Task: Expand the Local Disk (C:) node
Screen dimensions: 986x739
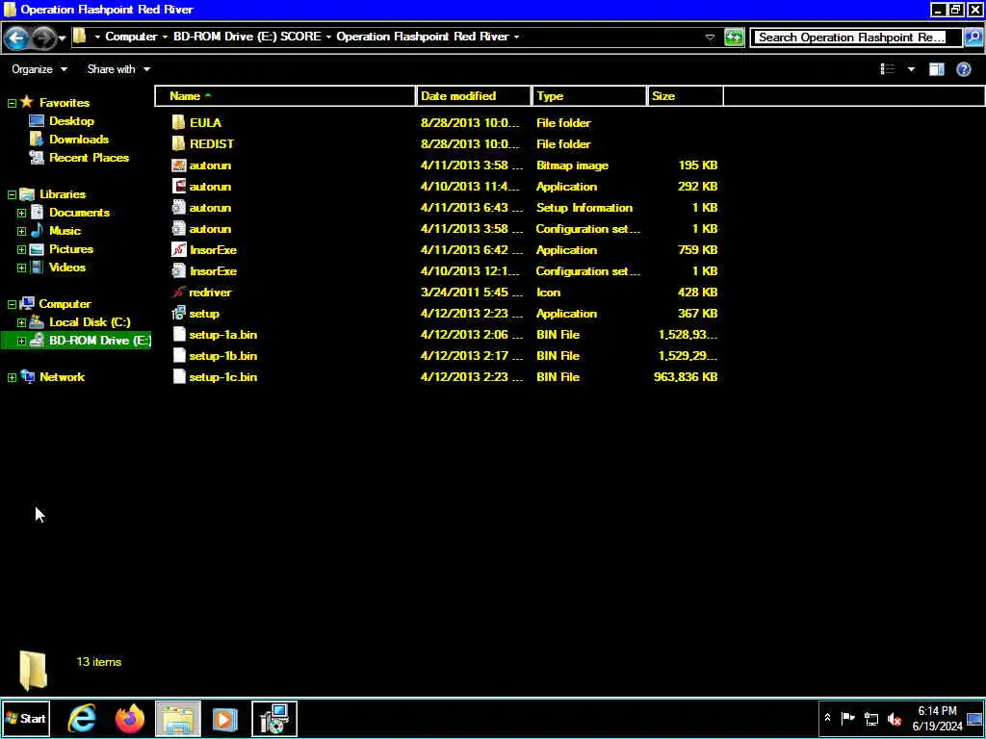Action: (21, 322)
